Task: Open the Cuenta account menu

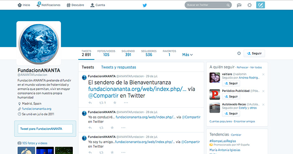Action: [98, 5]
